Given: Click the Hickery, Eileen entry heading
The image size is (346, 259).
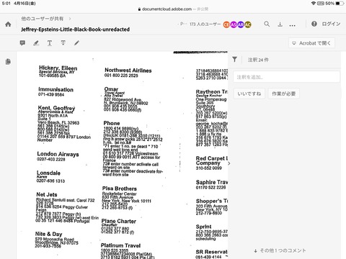Looking at the screenshot, I should click(x=58, y=68).
